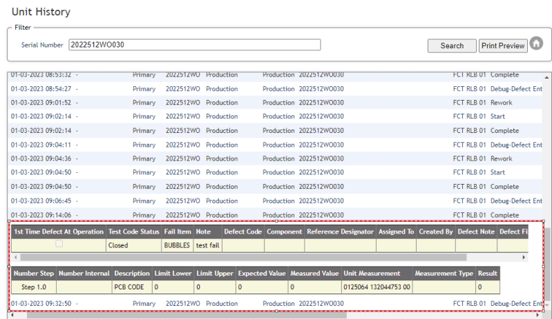This screenshot has height=319, width=552.
Task: Click the Fail Item column header
Action: 178,231
